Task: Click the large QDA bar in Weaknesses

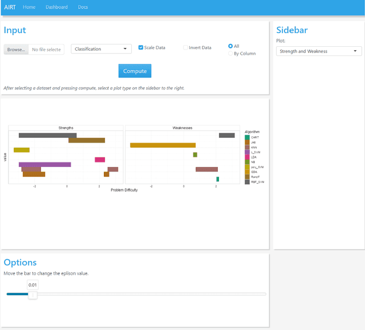Action: [x=163, y=145]
